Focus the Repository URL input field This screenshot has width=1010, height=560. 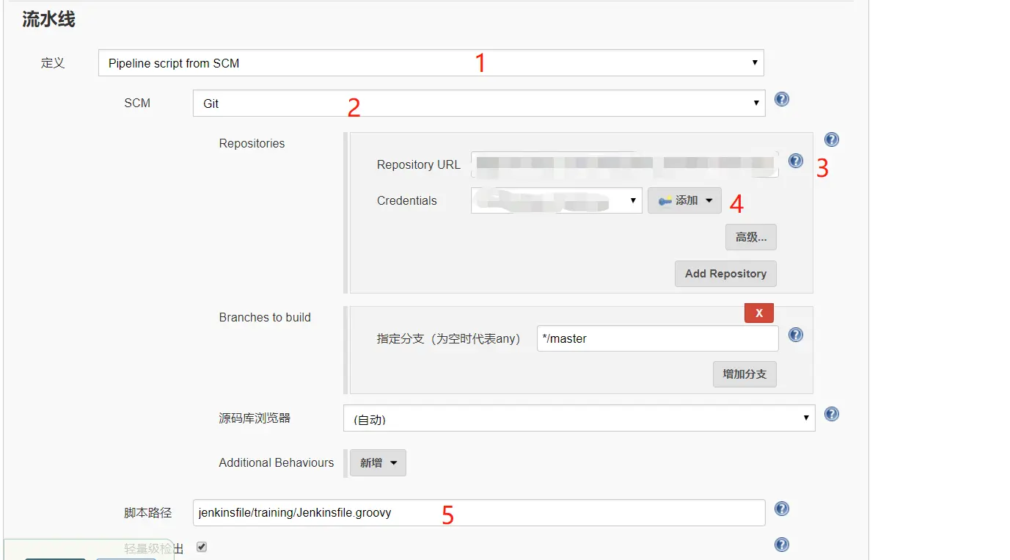[x=625, y=164]
